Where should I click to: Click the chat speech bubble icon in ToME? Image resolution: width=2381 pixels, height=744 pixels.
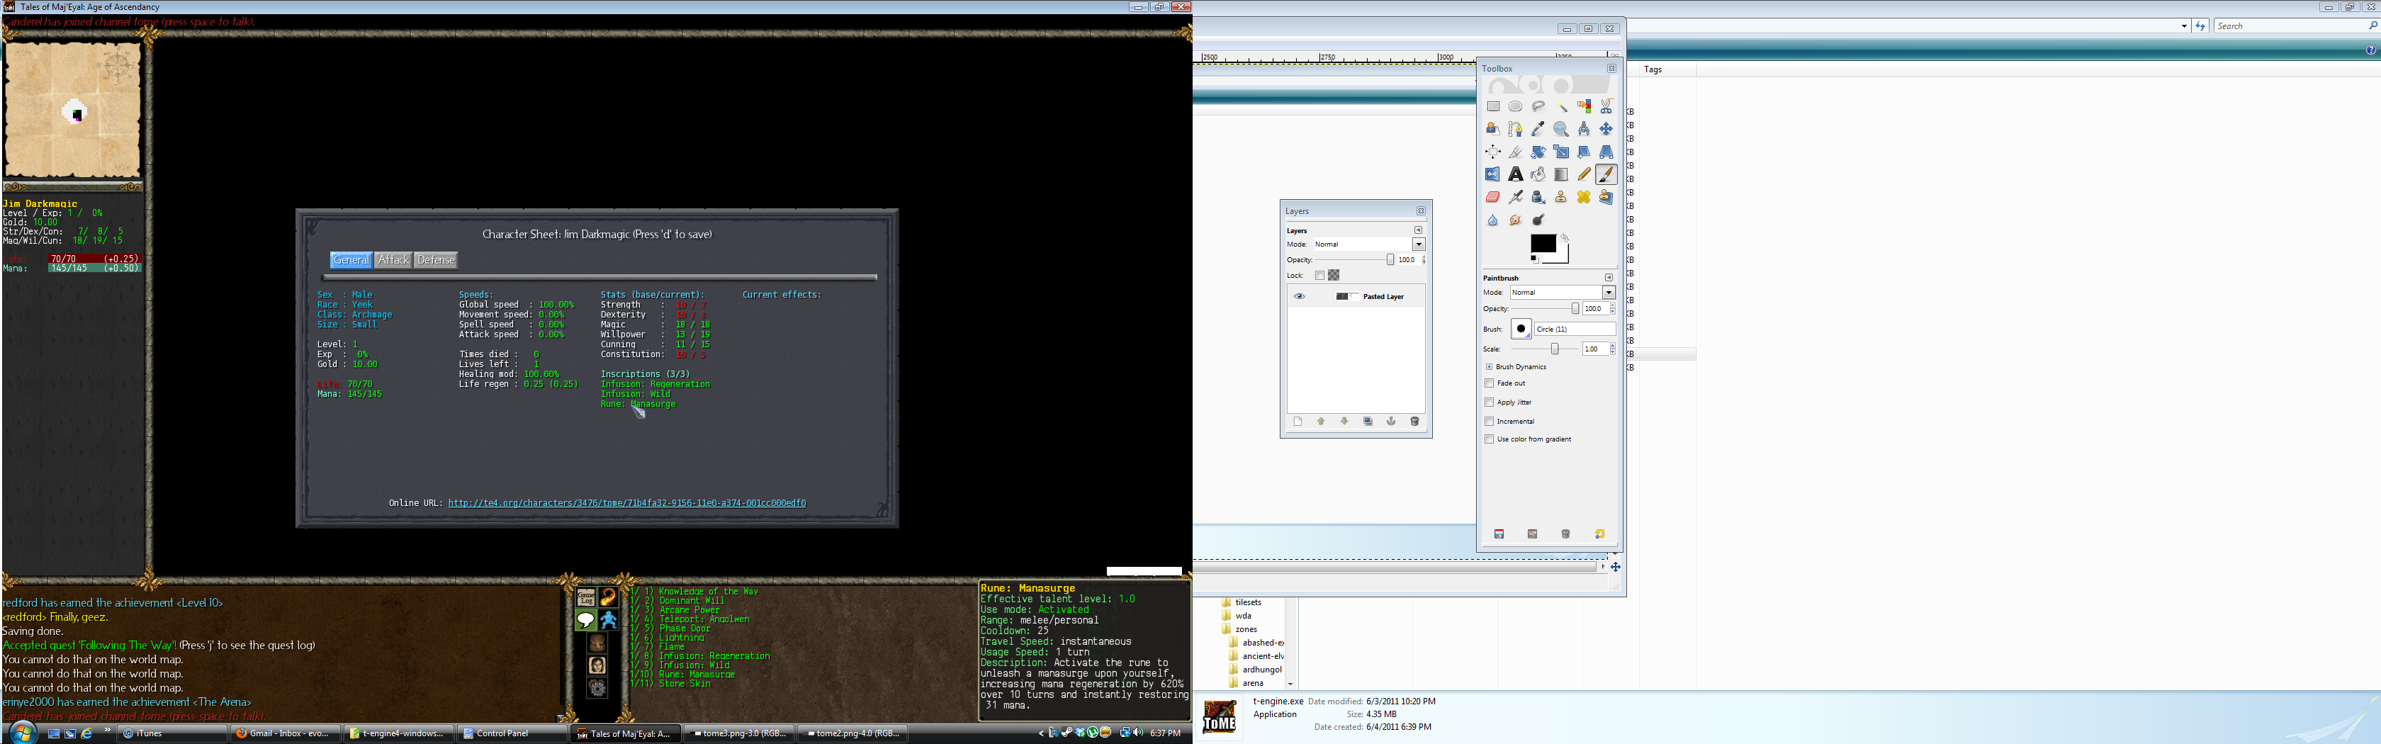pos(586,620)
